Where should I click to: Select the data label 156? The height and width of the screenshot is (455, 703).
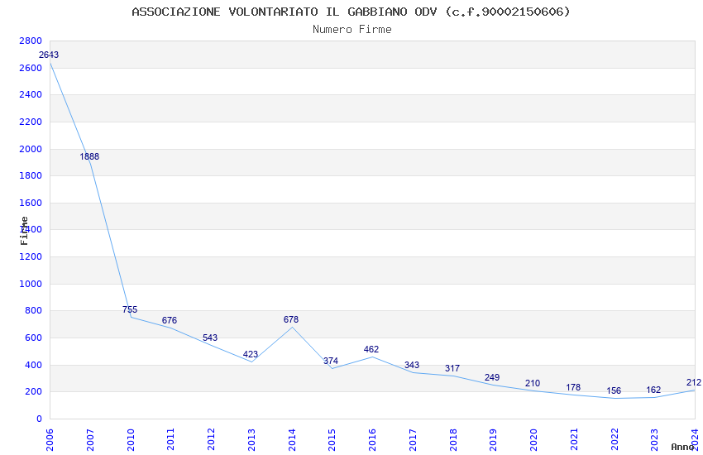pos(614,390)
